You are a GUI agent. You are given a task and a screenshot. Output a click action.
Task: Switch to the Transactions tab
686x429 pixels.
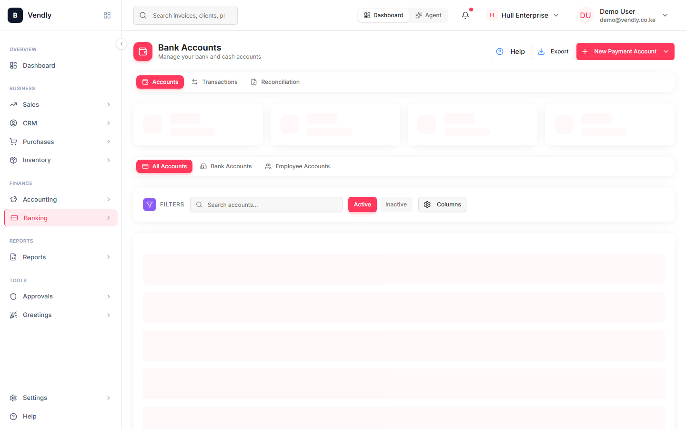pyautogui.click(x=215, y=82)
